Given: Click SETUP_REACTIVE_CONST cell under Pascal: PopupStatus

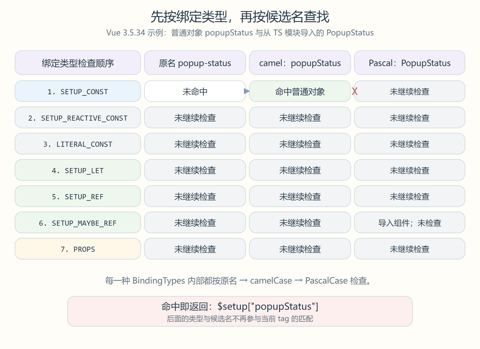Looking at the screenshot, I should pos(409,118).
